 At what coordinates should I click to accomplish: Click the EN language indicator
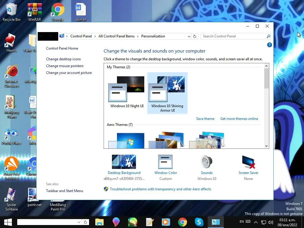[x=242, y=221]
